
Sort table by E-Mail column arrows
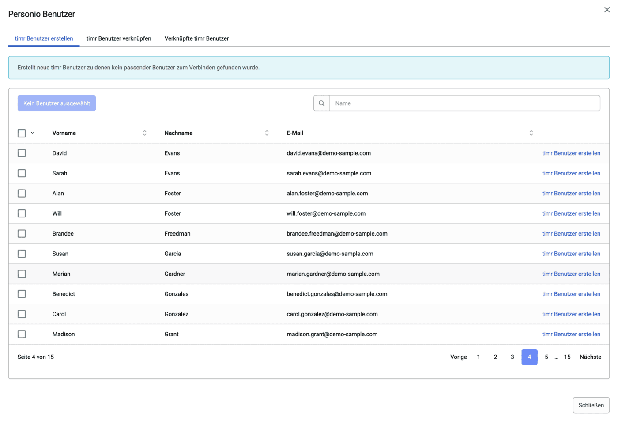click(x=531, y=133)
